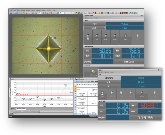This screenshot has width=165, height=135.
Task: Click the Get Data button
Action: [129, 62]
